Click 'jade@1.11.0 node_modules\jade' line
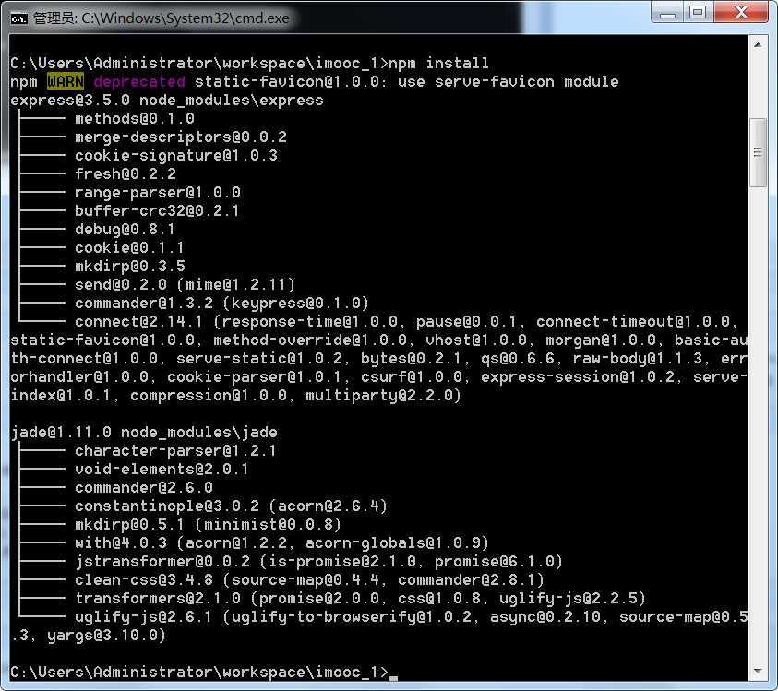Image resolution: width=778 pixels, height=691 pixels. click(144, 432)
